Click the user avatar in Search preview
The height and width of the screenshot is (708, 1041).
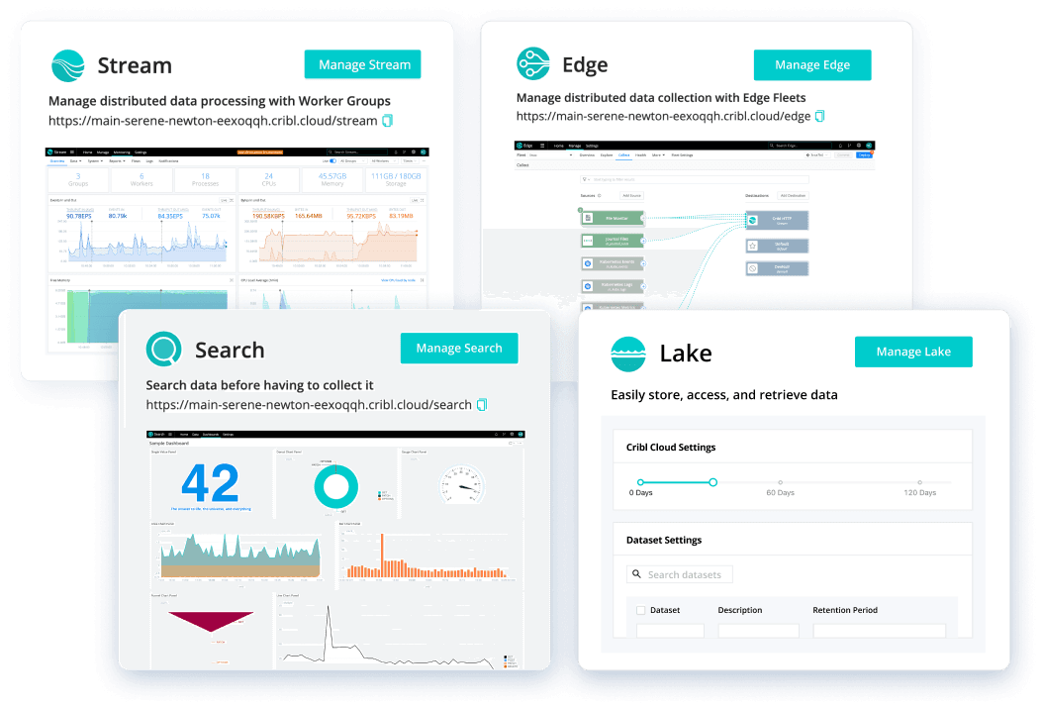520,435
